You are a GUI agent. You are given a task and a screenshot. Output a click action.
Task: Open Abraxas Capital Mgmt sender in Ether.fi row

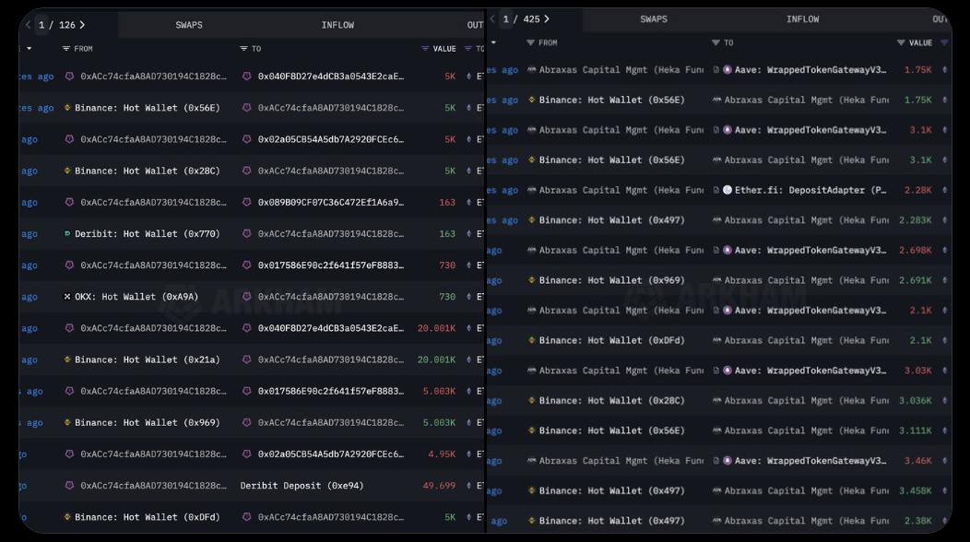pos(621,190)
